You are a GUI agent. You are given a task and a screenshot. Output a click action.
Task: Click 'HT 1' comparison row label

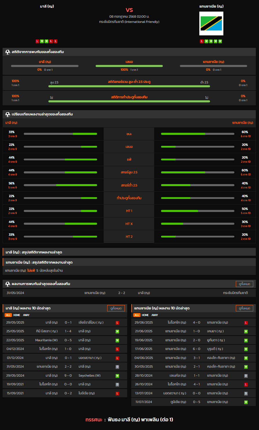[129, 211]
